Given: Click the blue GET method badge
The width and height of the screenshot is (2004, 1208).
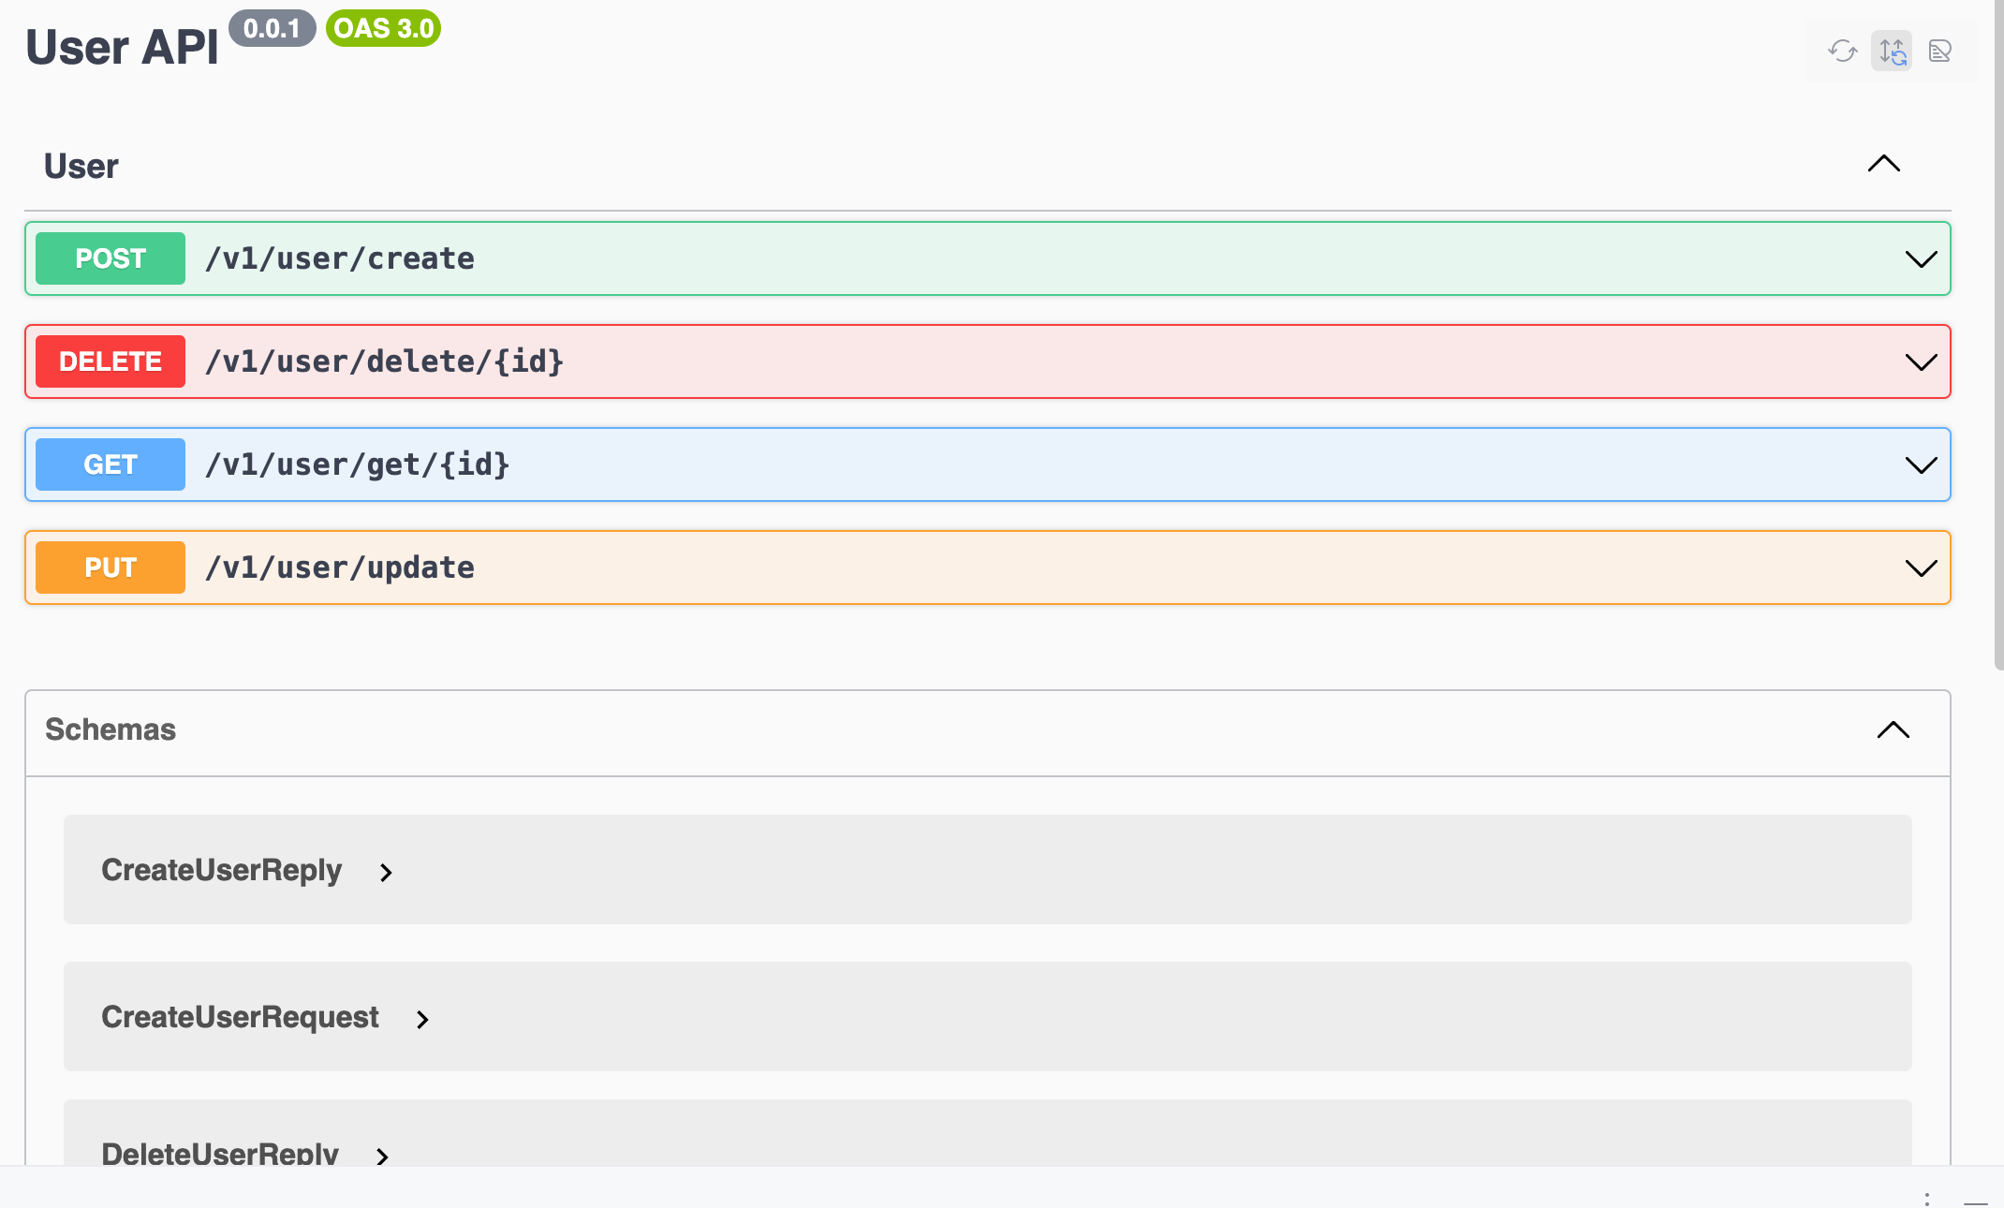Looking at the screenshot, I should pyautogui.click(x=111, y=464).
